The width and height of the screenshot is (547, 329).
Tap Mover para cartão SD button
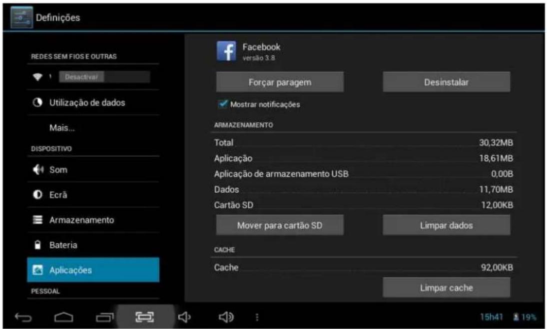coord(280,225)
